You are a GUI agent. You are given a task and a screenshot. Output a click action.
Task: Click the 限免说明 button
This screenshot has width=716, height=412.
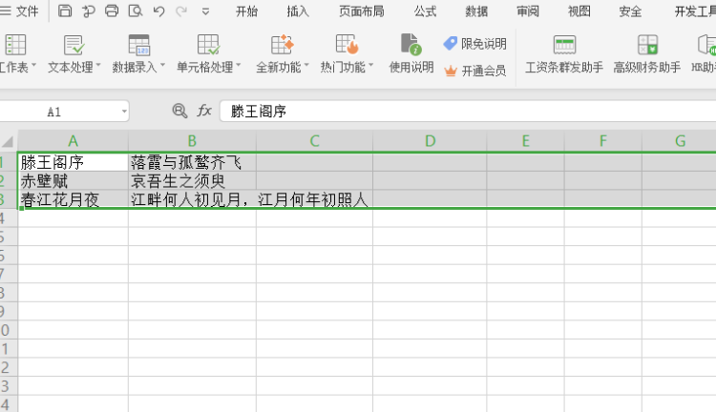pyautogui.click(x=474, y=44)
